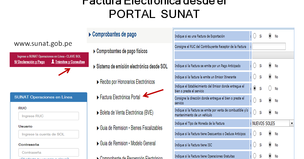The height and width of the screenshot is (159, 304).
Task: Expand the Comprobantes de pago section
Action: point(113,34)
